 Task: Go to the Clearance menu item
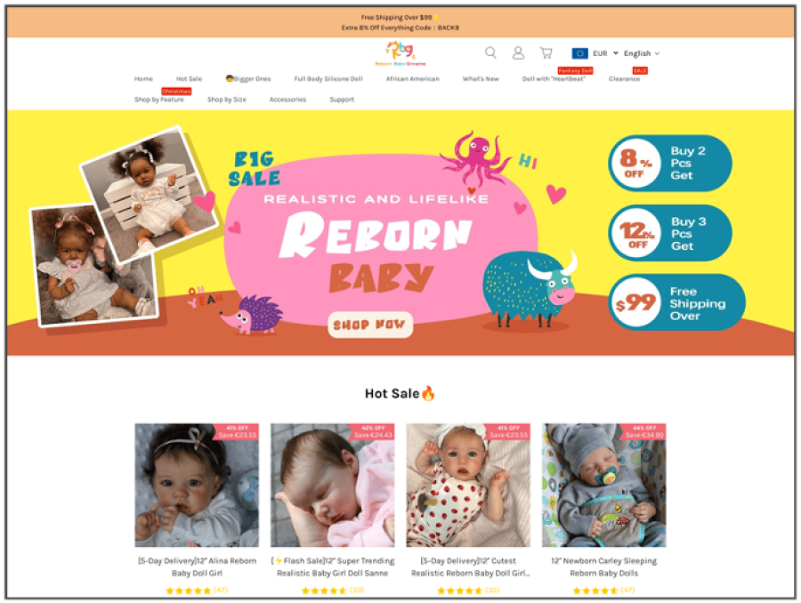[624, 78]
